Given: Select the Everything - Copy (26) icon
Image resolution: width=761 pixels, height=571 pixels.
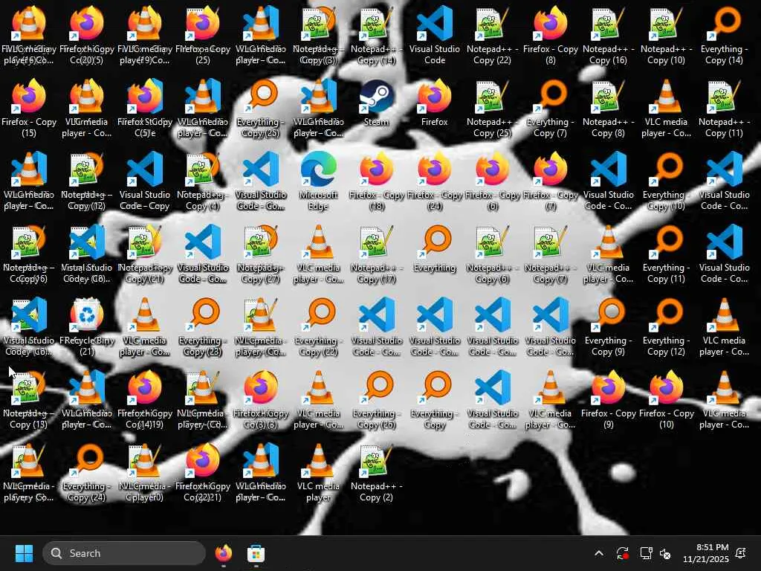Looking at the screenshot, I should click(376, 400).
